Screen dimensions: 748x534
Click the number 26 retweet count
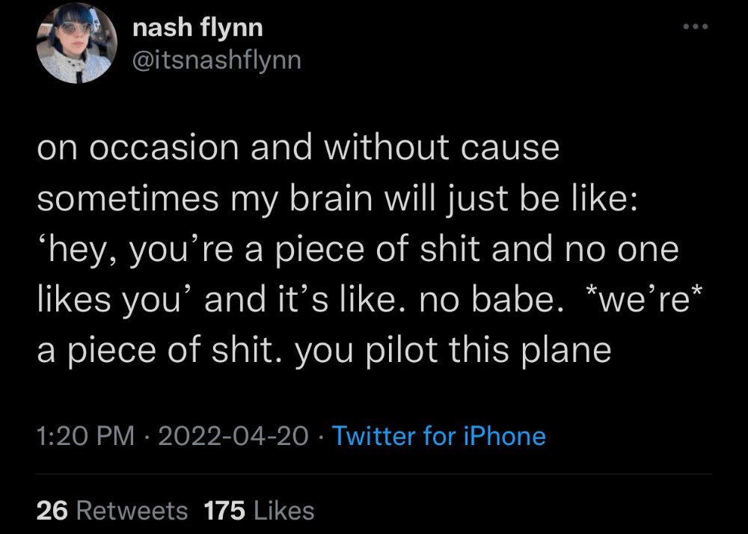[52, 511]
